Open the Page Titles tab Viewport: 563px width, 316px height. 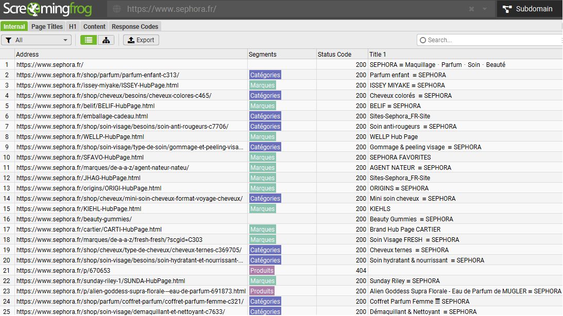point(47,26)
